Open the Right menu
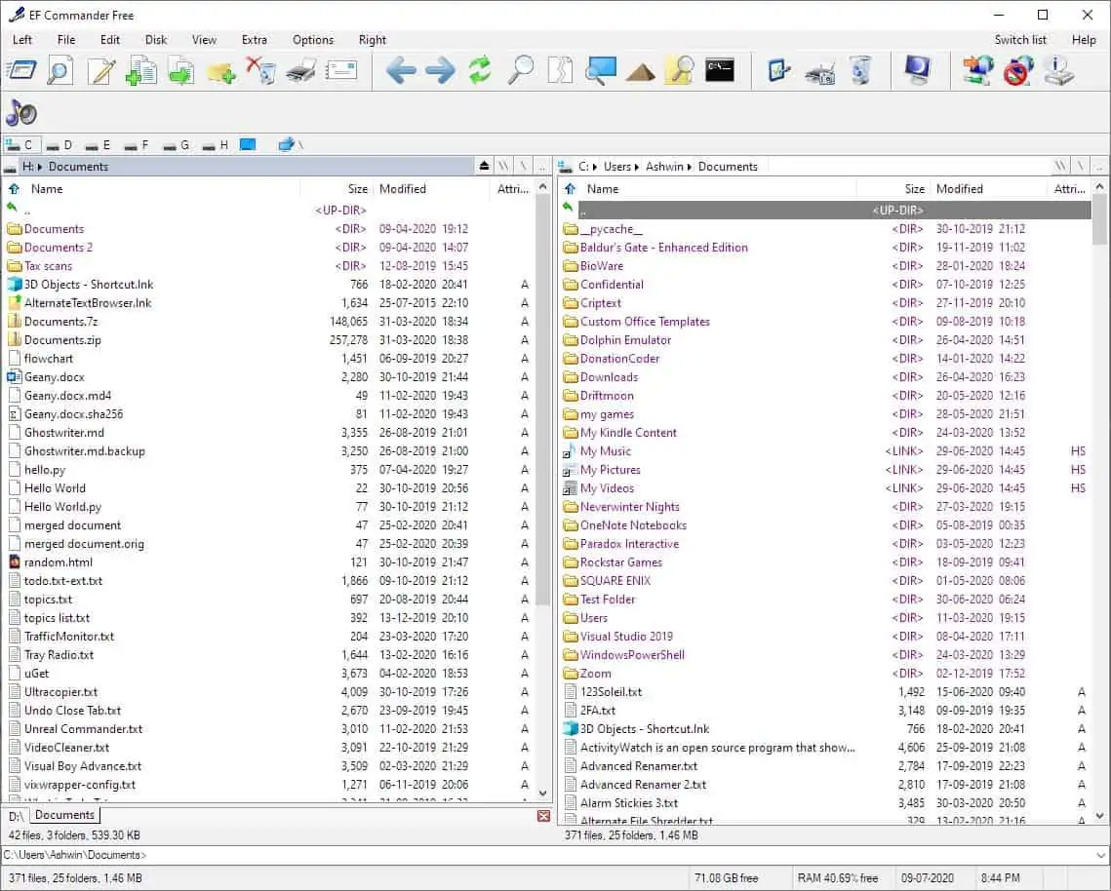 [372, 40]
